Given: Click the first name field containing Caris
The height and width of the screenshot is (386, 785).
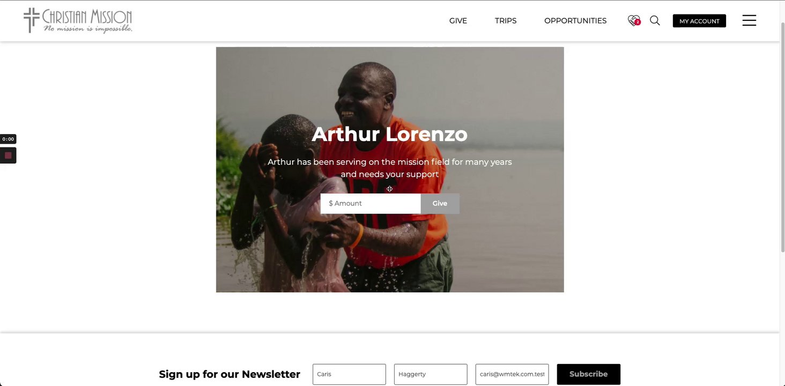Looking at the screenshot, I should tap(349, 374).
